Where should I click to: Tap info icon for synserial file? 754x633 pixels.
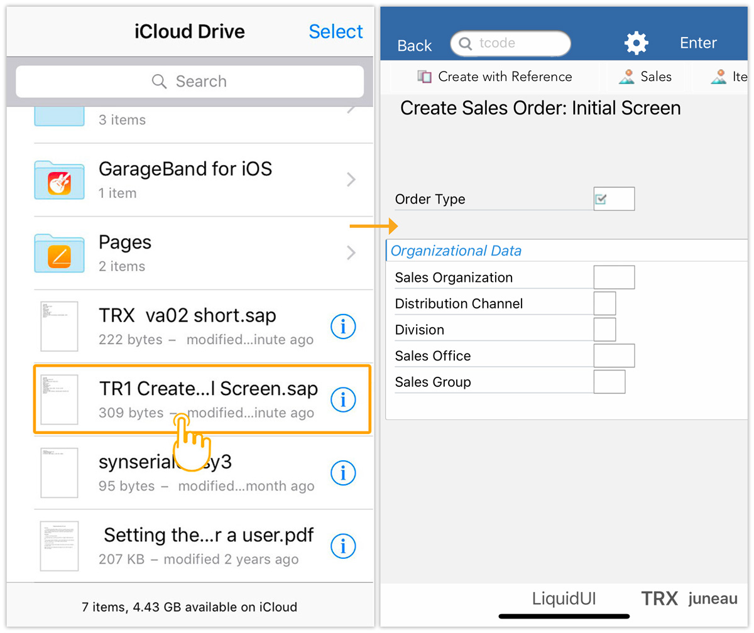pyautogui.click(x=343, y=473)
